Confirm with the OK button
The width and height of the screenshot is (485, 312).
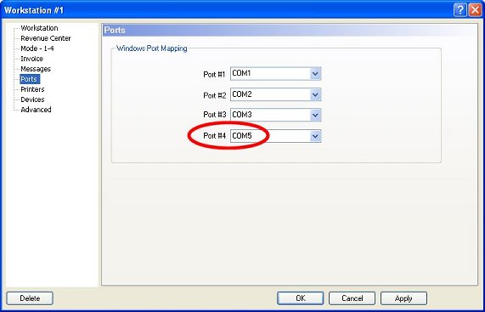(301, 298)
